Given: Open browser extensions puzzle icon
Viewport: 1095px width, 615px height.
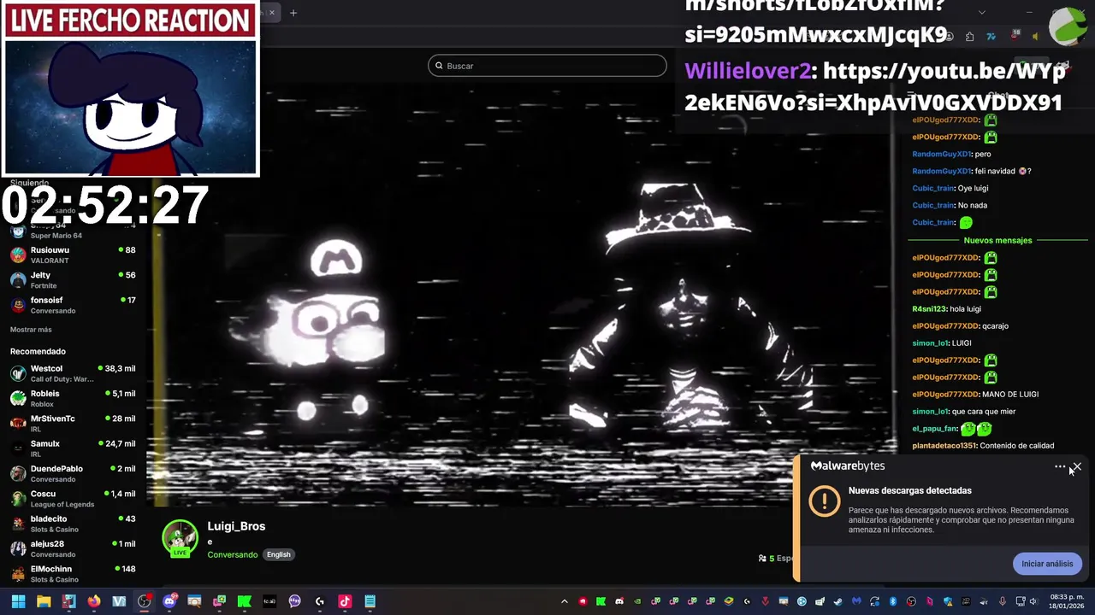Looking at the screenshot, I should click(969, 37).
